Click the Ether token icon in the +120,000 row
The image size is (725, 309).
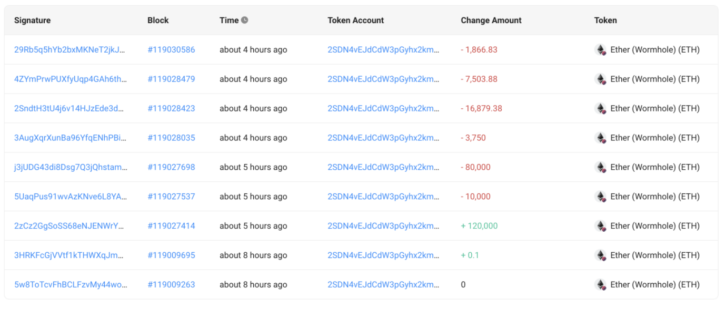(x=600, y=226)
